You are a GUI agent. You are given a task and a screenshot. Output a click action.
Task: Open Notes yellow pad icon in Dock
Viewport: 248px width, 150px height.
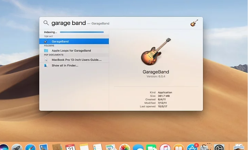pos(84,147)
